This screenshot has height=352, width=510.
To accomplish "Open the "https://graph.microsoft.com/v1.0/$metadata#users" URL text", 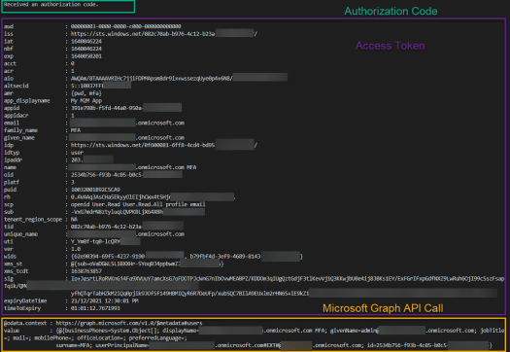I will click(x=129, y=324).
